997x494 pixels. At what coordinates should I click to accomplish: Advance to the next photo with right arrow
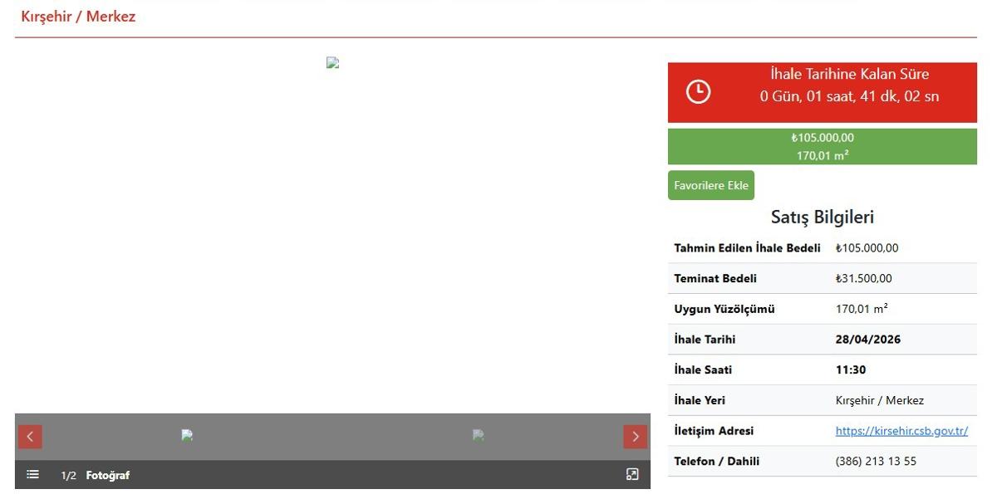click(x=635, y=437)
